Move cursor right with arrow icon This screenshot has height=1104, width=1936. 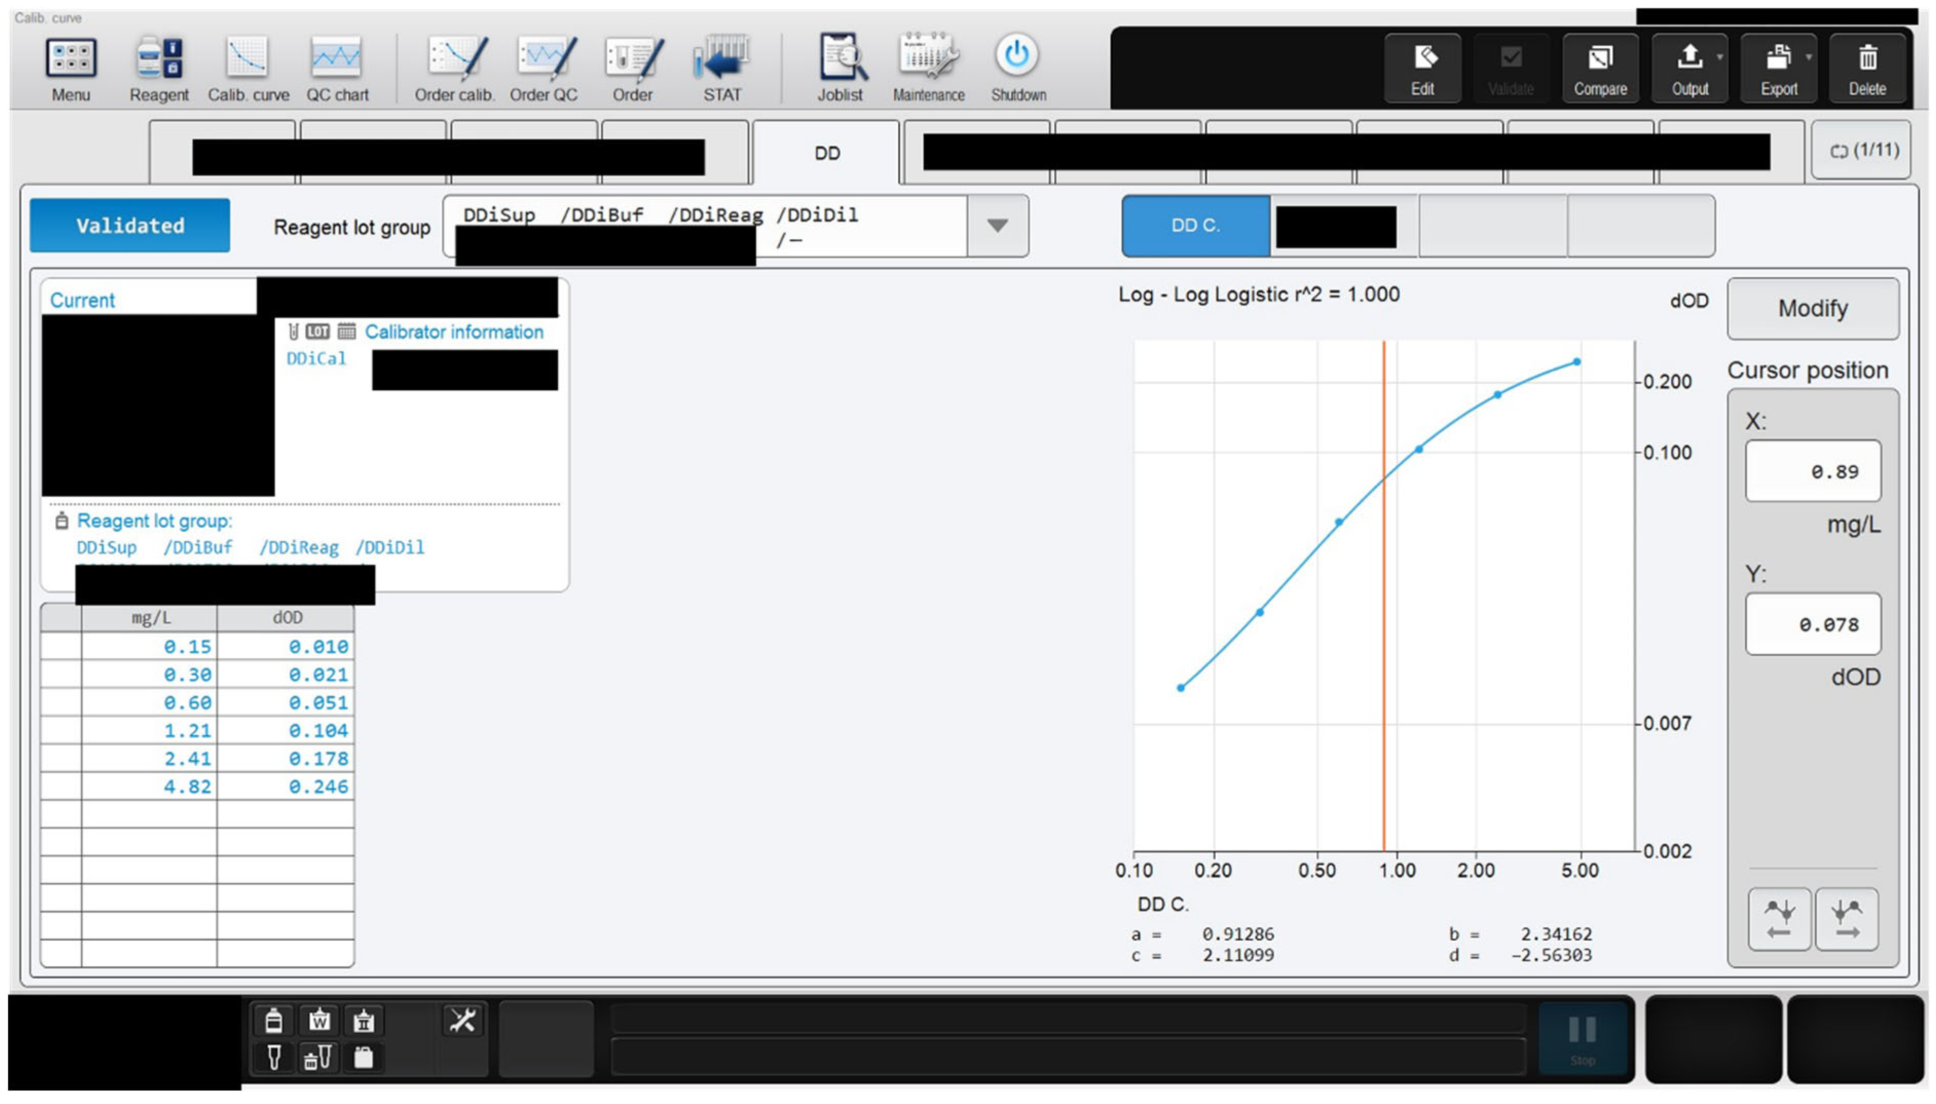(x=1847, y=919)
